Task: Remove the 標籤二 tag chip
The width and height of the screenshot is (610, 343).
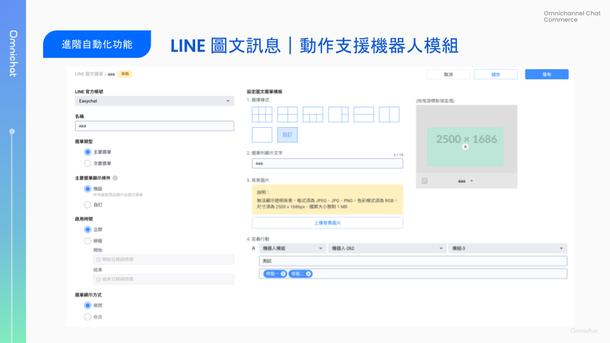Action: [x=308, y=274]
